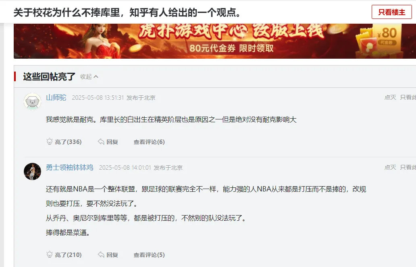Click the lightbulb icon on 山师驼's reply
Viewport: 416px width, 267px height.
click(x=49, y=142)
